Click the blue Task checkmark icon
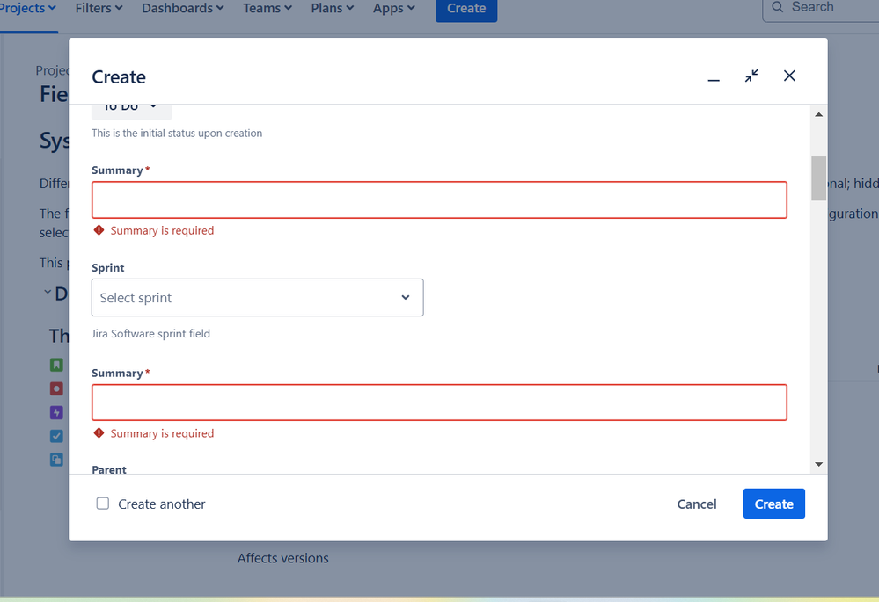This screenshot has height=602, width=879. (56, 436)
